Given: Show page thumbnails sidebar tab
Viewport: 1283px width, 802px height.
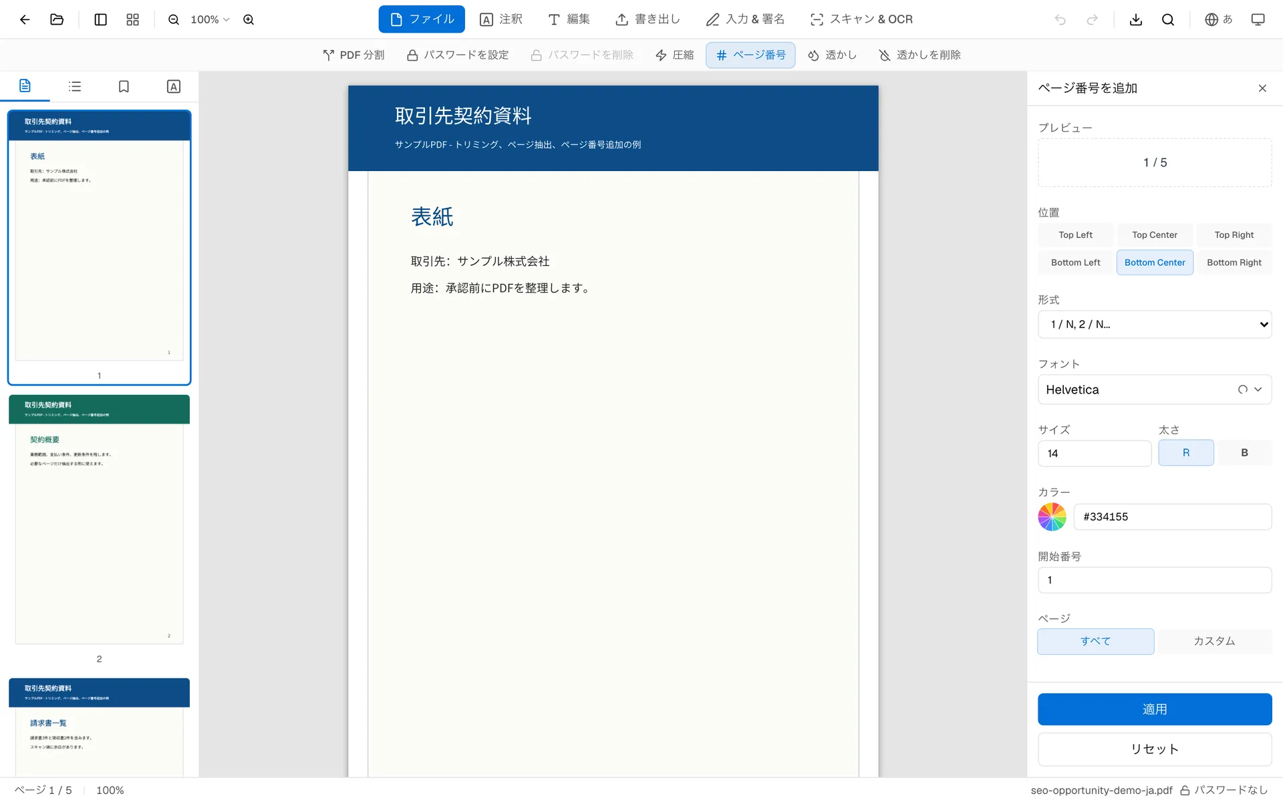Looking at the screenshot, I should (25, 86).
